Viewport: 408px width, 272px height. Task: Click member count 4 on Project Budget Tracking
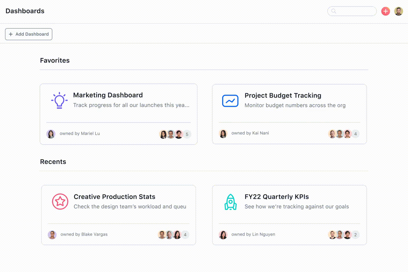(x=355, y=134)
